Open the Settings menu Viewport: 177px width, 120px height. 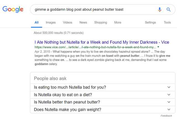[150, 23]
